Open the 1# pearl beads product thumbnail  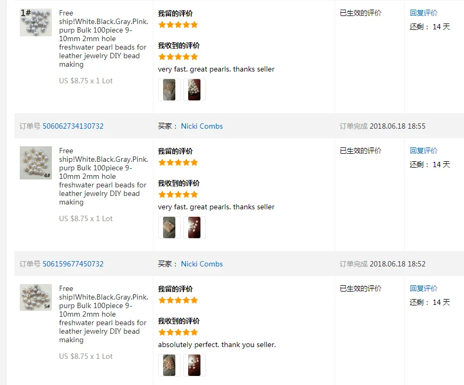[x=36, y=22]
